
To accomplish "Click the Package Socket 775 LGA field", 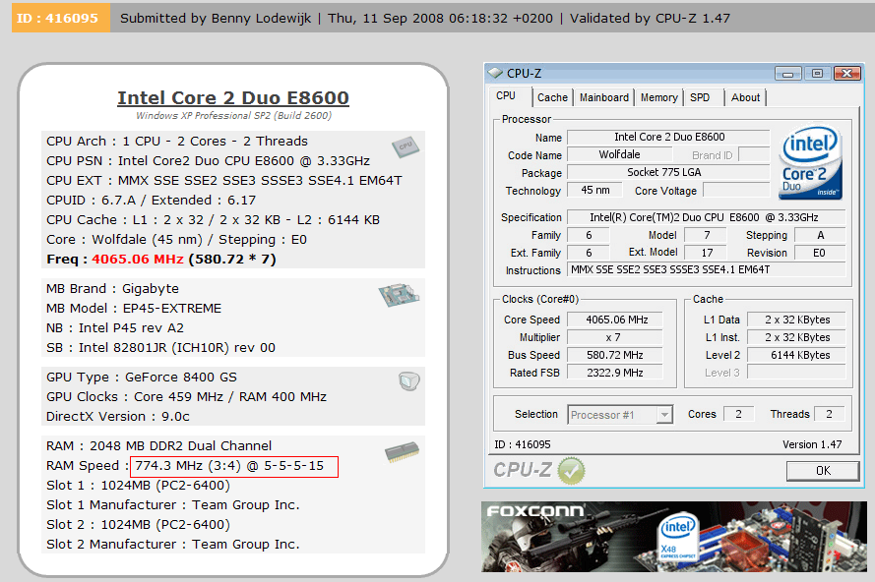I will (668, 172).
